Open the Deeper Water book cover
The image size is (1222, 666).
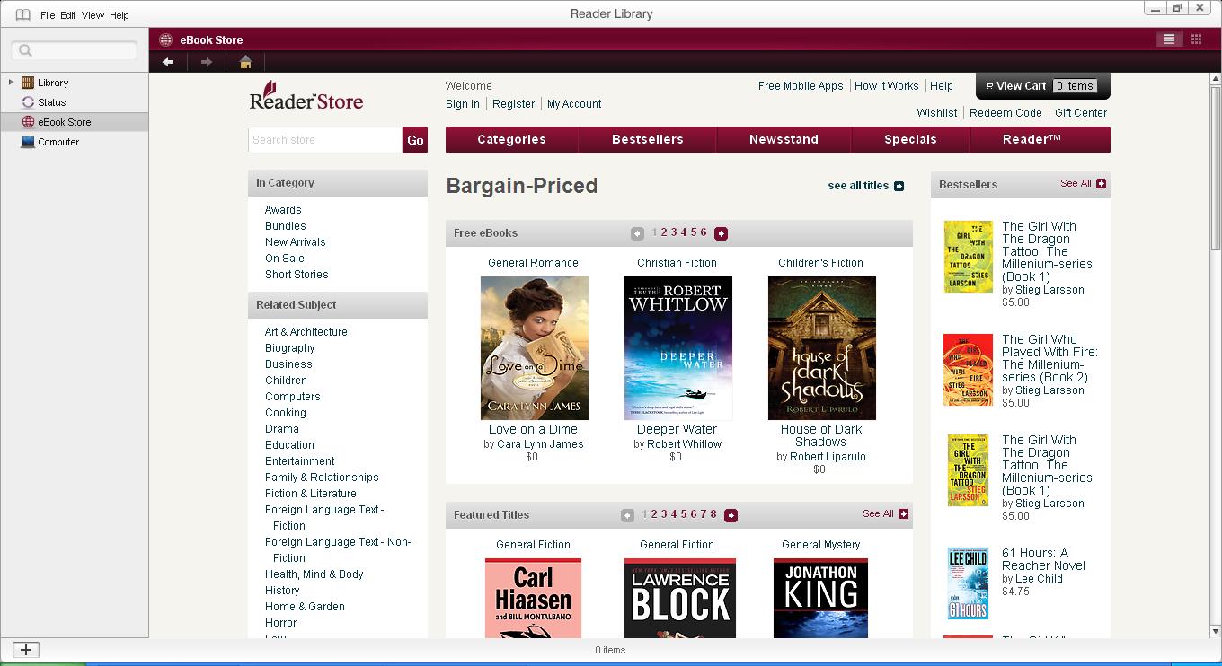pyautogui.click(x=678, y=348)
